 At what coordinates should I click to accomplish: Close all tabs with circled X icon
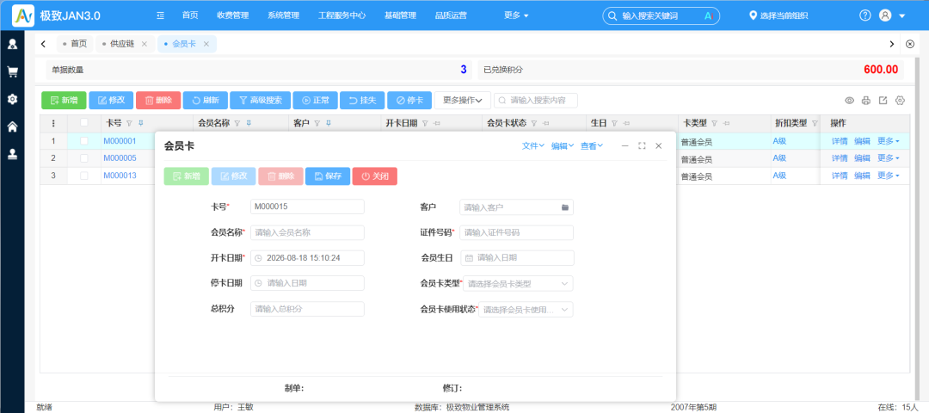[911, 44]
